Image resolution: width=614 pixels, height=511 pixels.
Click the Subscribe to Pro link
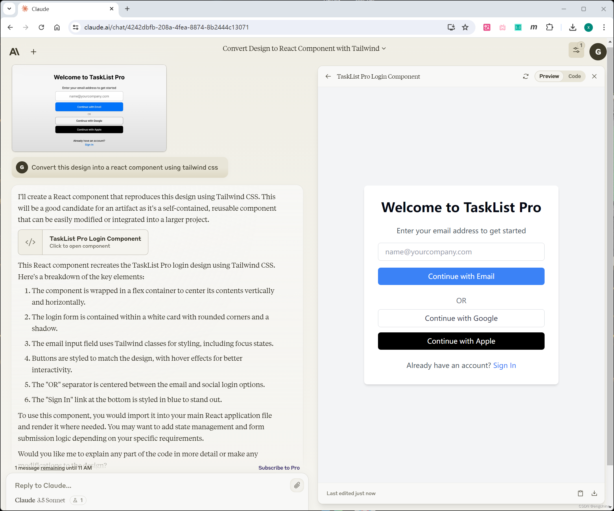point(279,468)
